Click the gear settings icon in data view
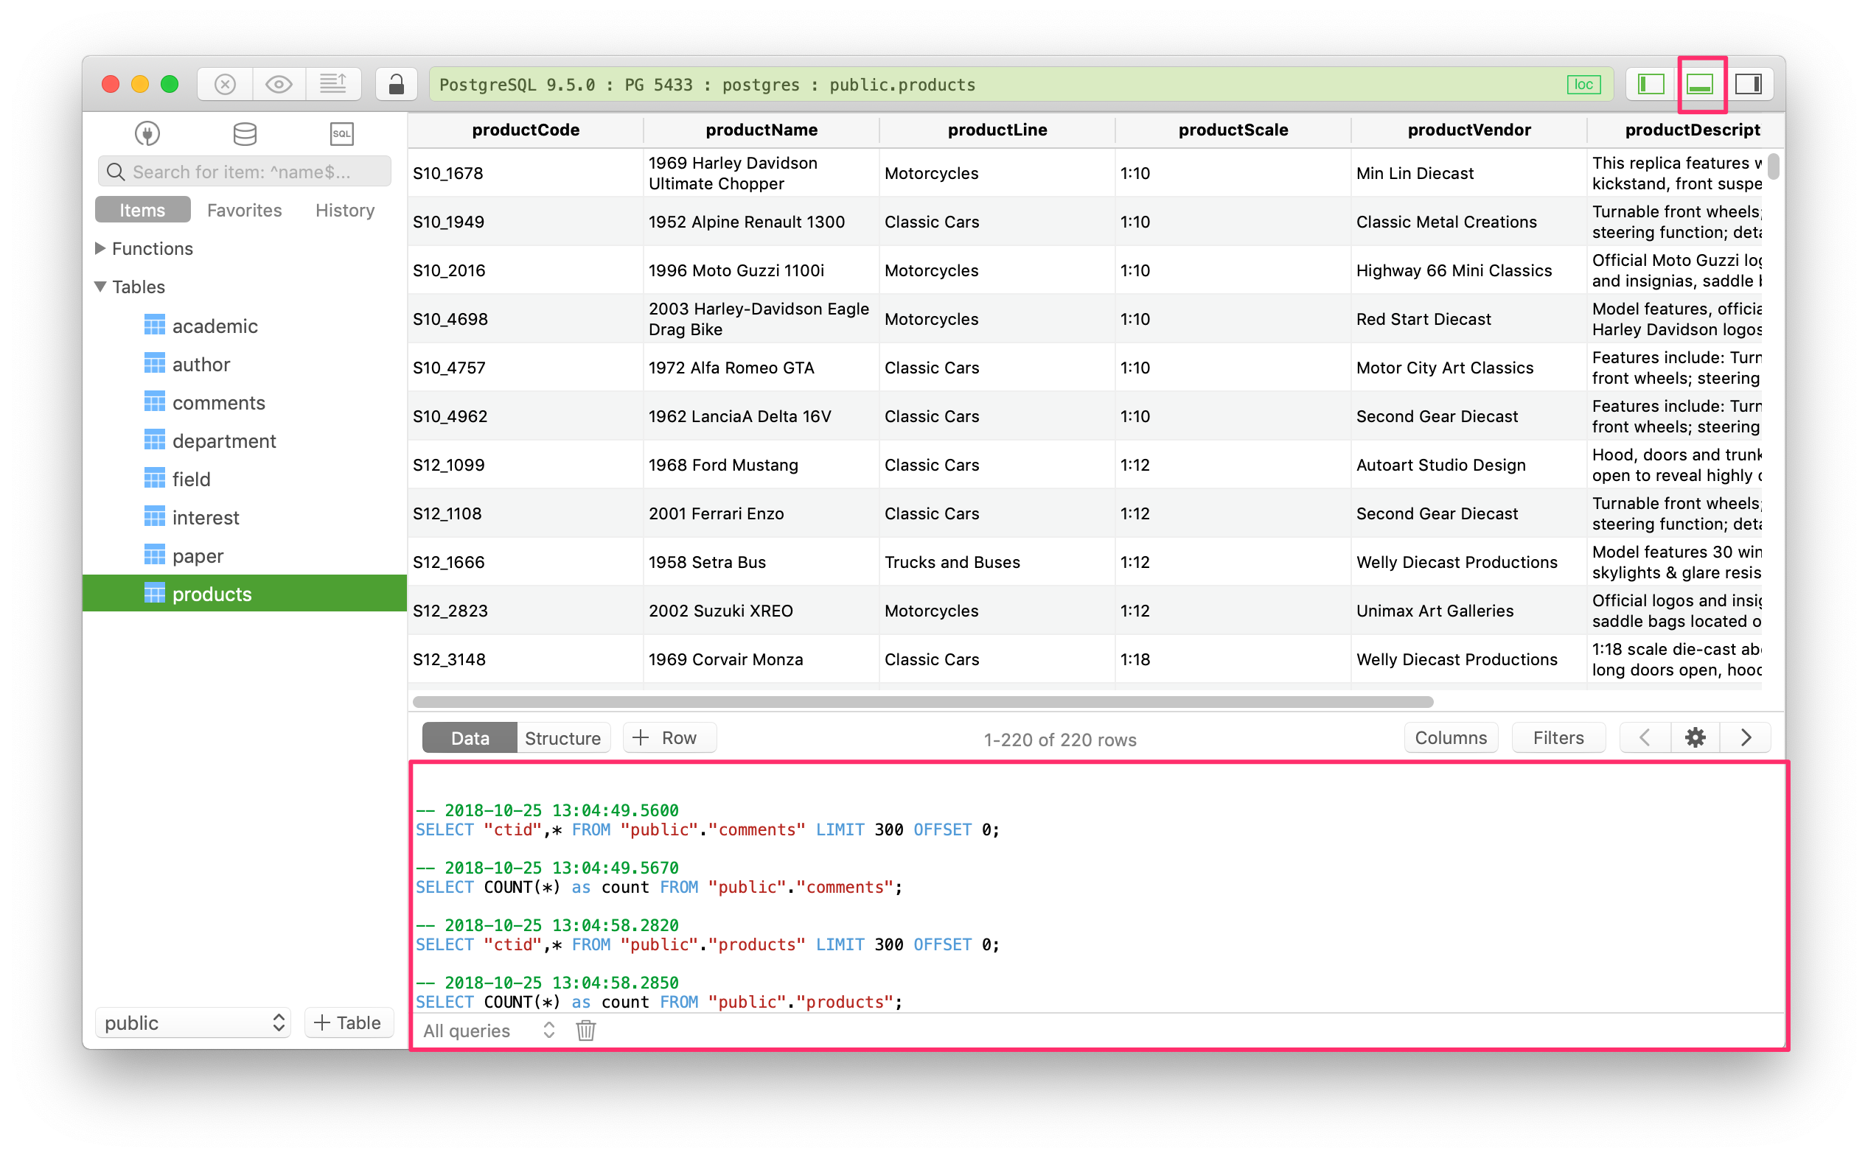Viewport: 1868px width, 1158px height. [x=1696, y=739]
